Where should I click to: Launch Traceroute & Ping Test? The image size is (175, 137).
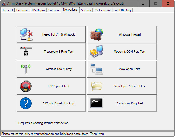(x=51, y=52)
